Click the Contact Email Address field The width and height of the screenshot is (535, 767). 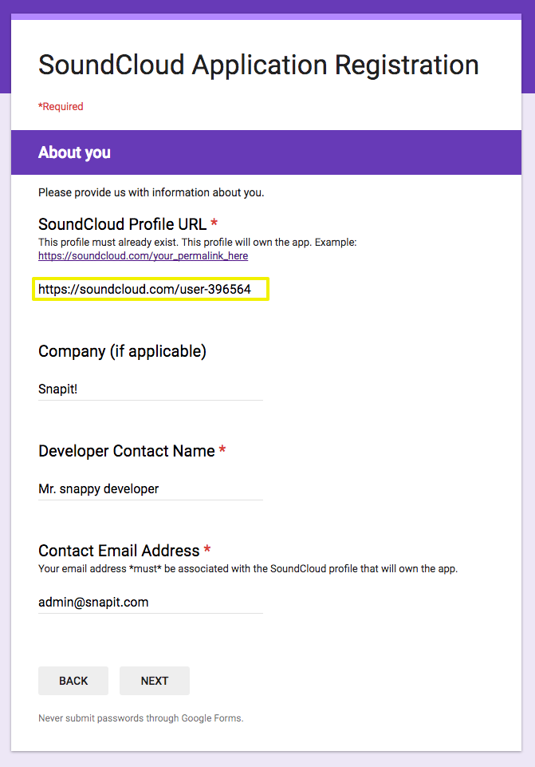coord(151,602)
